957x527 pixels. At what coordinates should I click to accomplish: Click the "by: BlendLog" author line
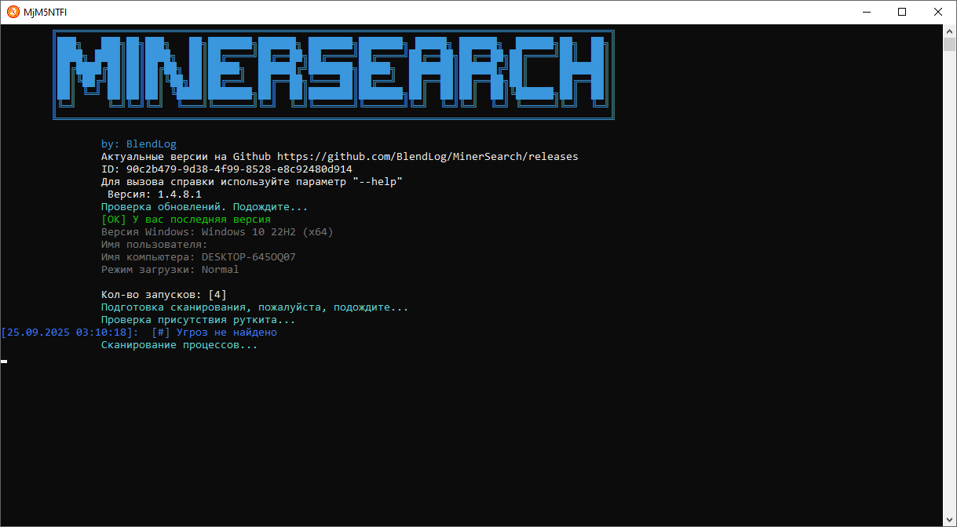point(139,144)
